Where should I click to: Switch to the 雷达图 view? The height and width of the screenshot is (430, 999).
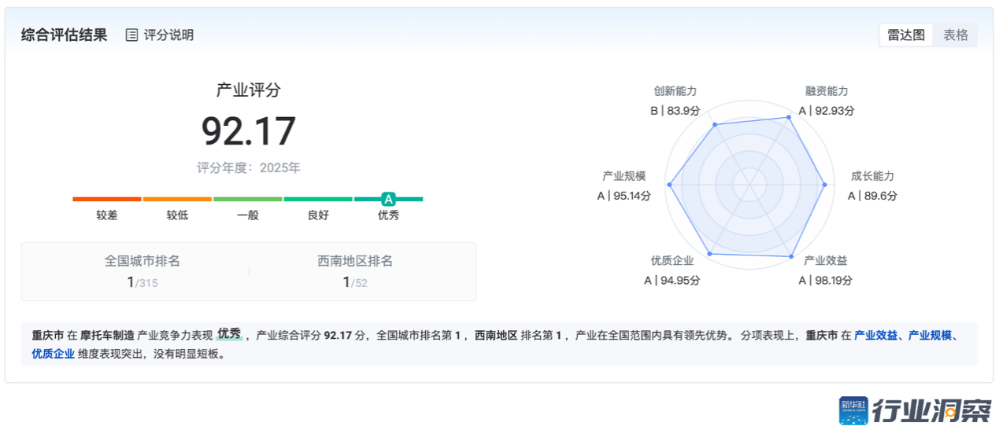point(906,35)
